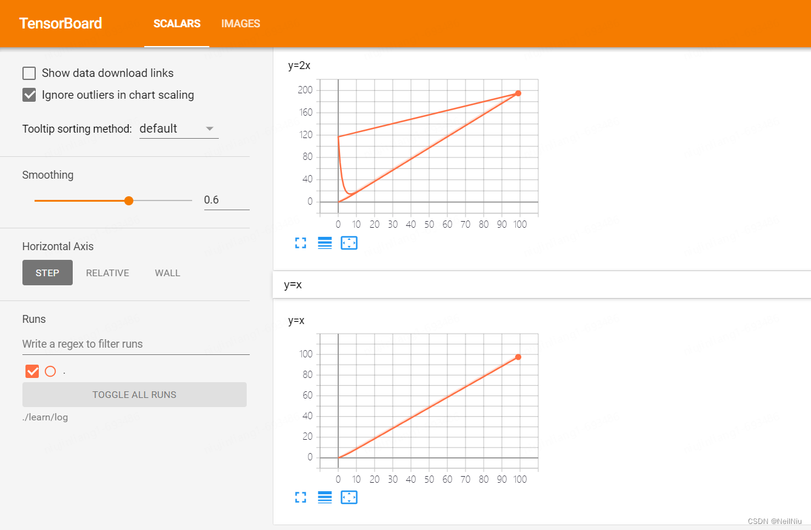Click the Horizontal Axis label
The width and height of the screenshot is (811, 530).
coord(58,247)
